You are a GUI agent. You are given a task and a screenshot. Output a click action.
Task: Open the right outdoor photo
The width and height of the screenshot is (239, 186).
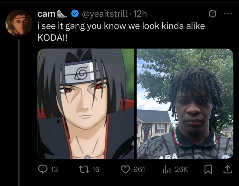(185, 104)
